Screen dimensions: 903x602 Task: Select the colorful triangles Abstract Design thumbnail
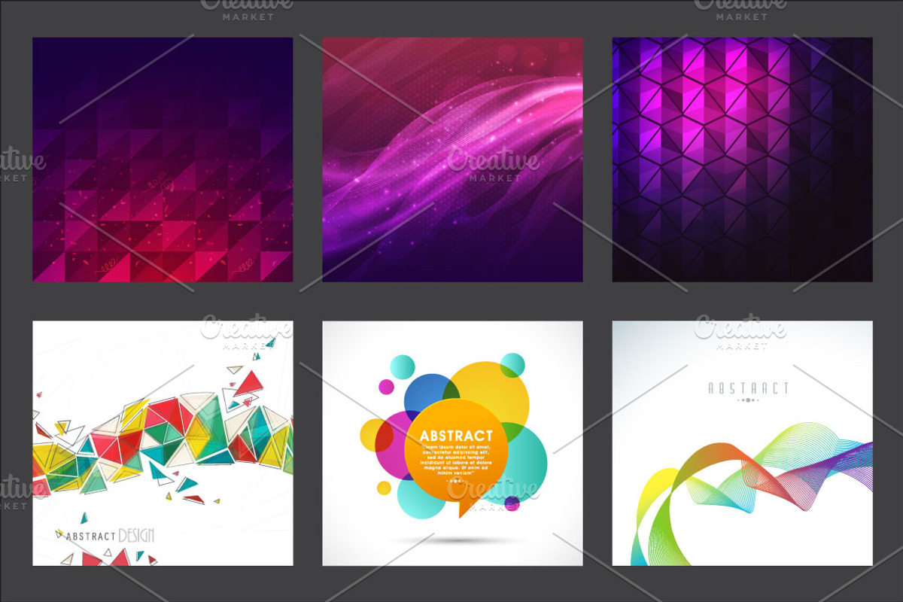(x=163, y=443)
